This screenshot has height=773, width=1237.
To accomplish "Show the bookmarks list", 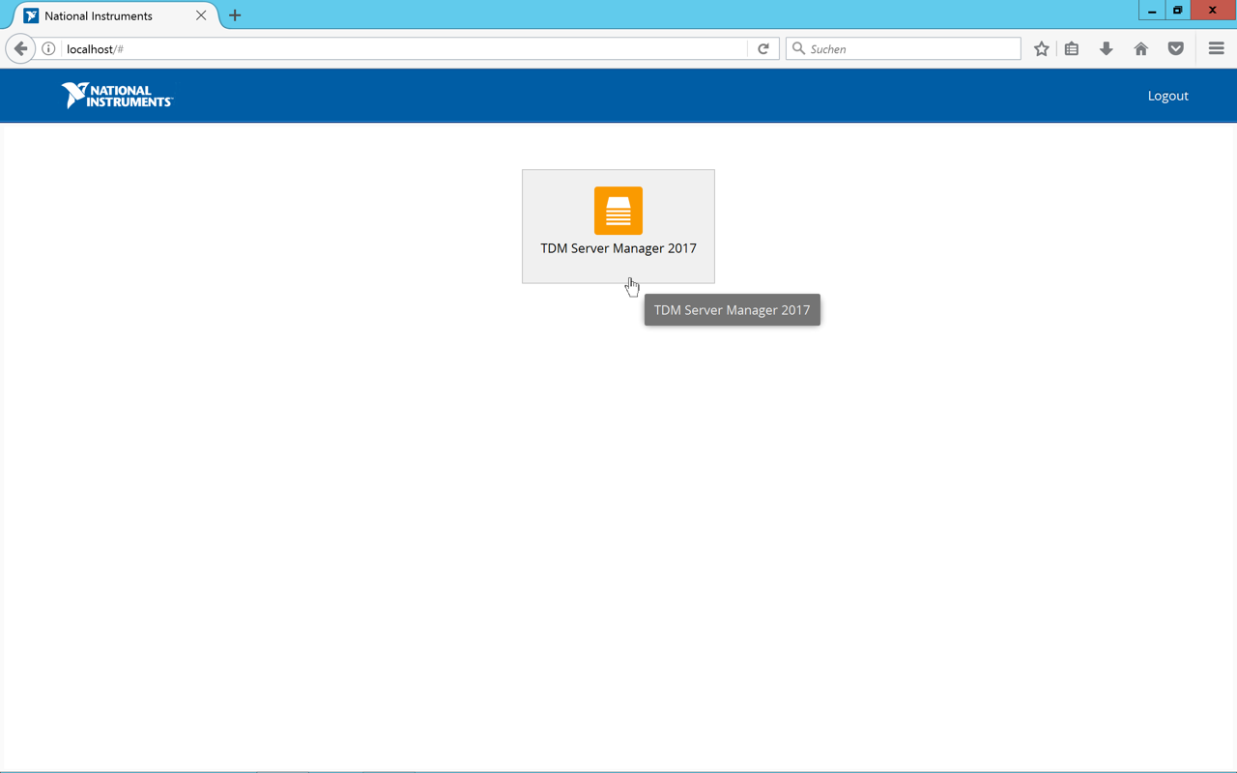I will coord(1072,48).
